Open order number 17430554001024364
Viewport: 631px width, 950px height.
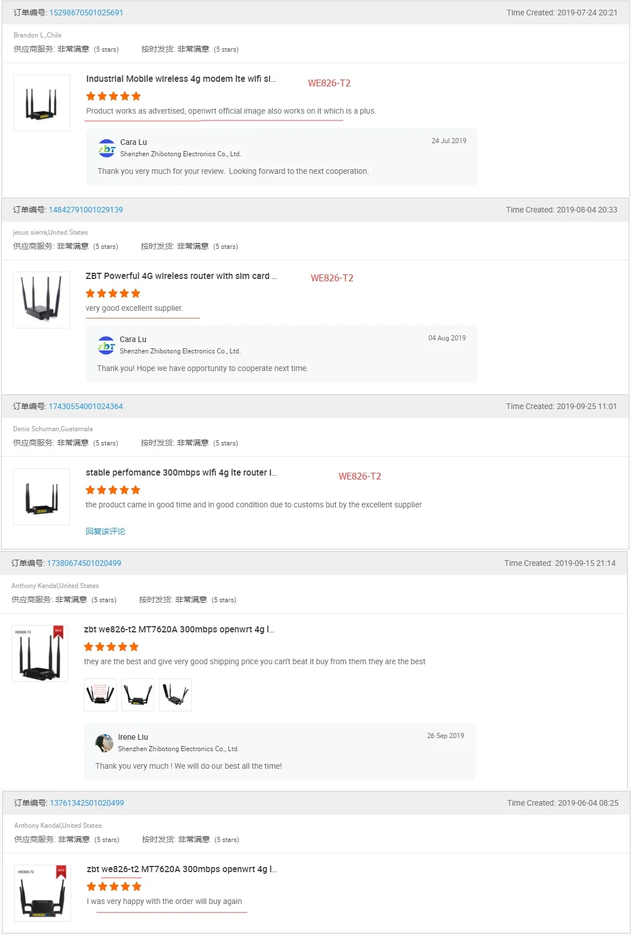pos(86,406)
